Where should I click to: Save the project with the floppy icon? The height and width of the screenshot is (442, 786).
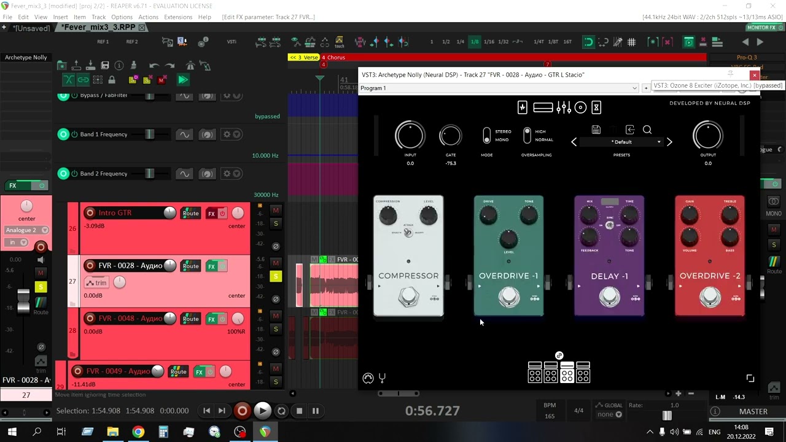click(x=105, y=65)
